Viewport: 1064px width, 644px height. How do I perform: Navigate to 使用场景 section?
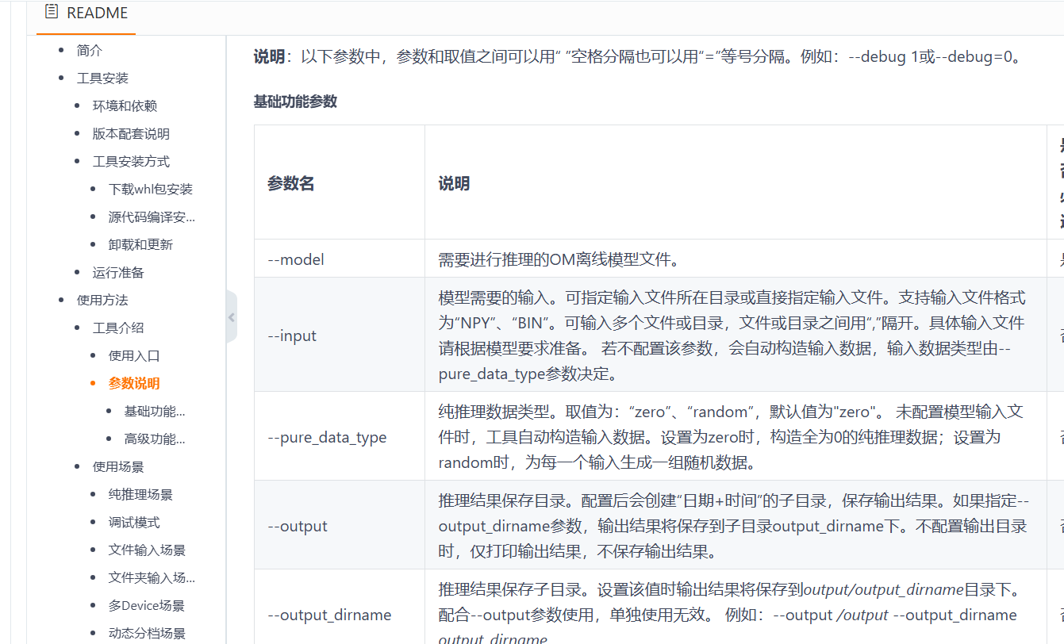(118, 467)
